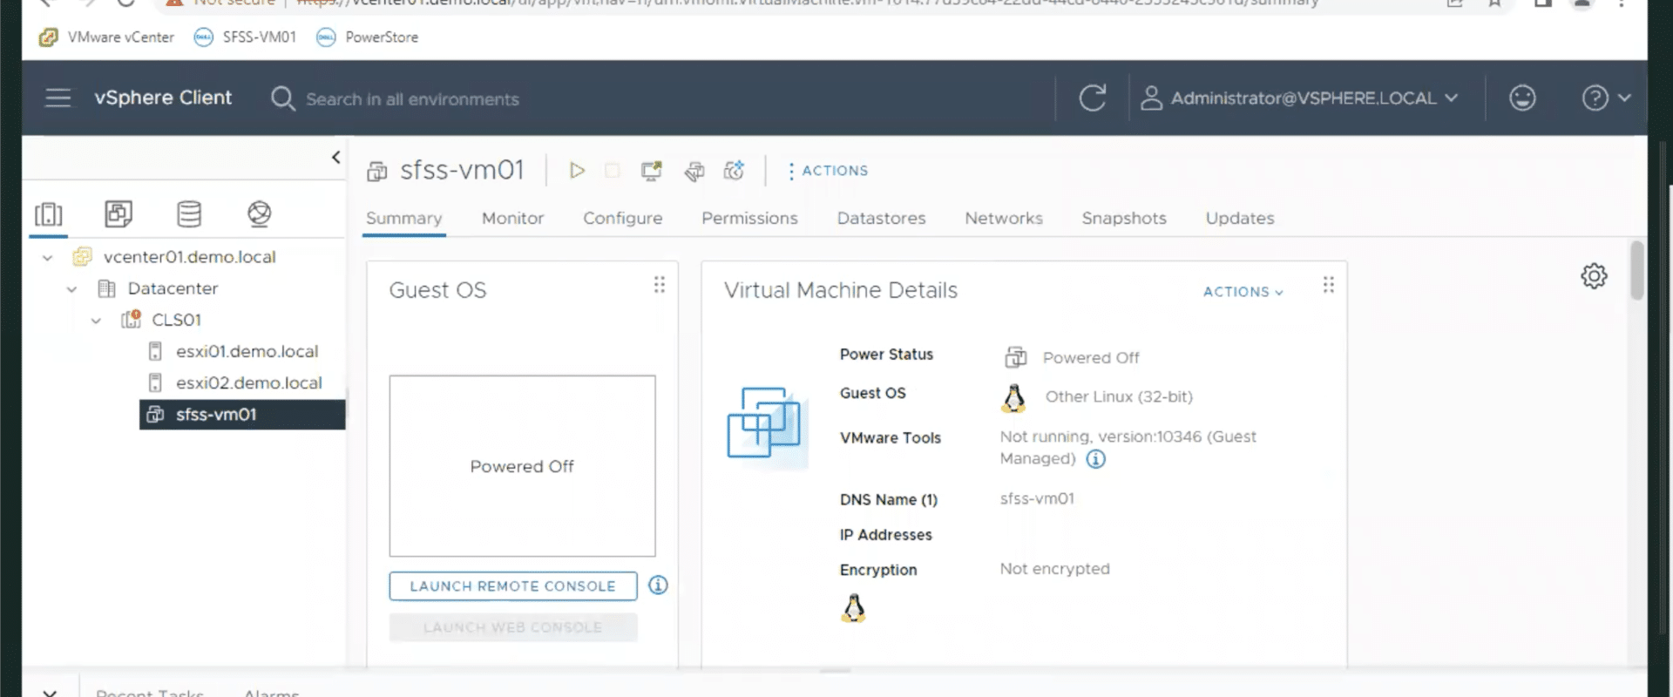Image resolution: width=1673 pixels, height=697 pixels.
Task: Open summary page settings gear
Action: (1594, 276)
